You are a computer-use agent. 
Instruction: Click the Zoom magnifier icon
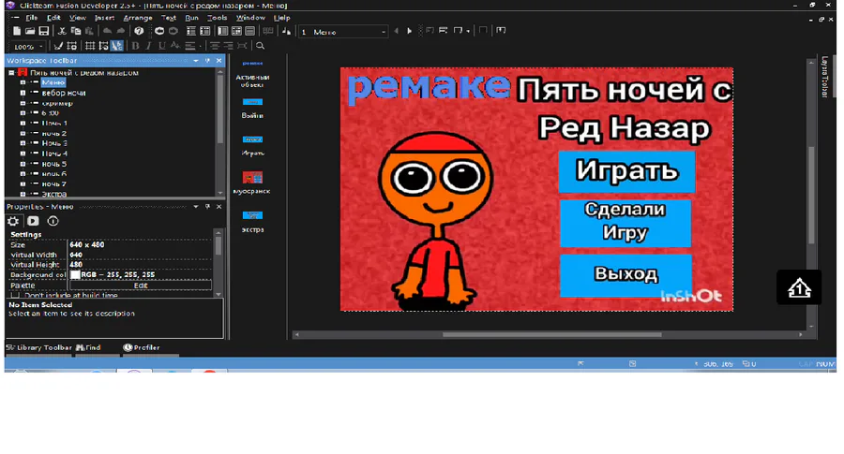tap(260, 46)
